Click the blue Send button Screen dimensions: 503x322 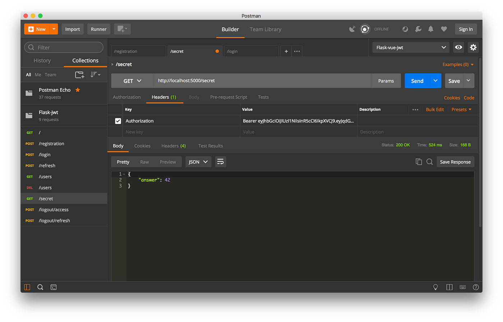[x=417, y=81]
